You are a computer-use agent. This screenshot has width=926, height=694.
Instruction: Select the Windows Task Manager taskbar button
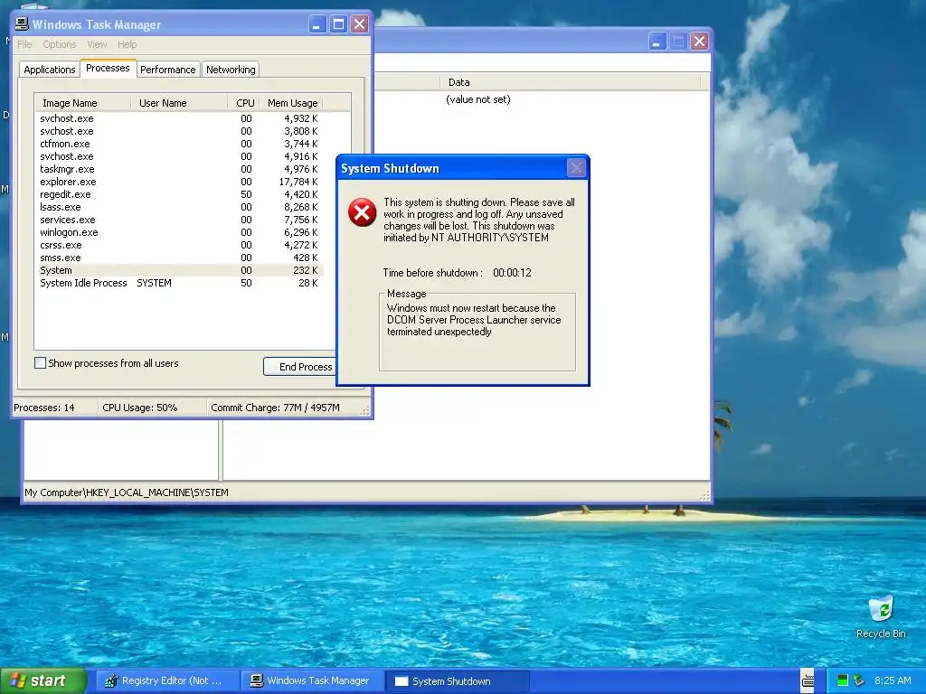[312, 681]
